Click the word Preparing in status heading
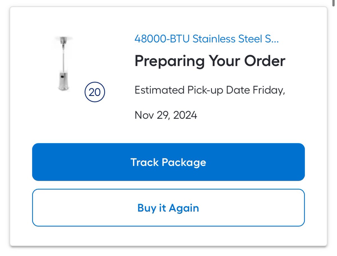Viewport: 337px width, 256px height. click(169, 61)
